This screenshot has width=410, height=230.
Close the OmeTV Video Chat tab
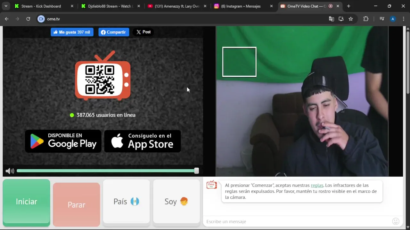[x=338, y=6]
